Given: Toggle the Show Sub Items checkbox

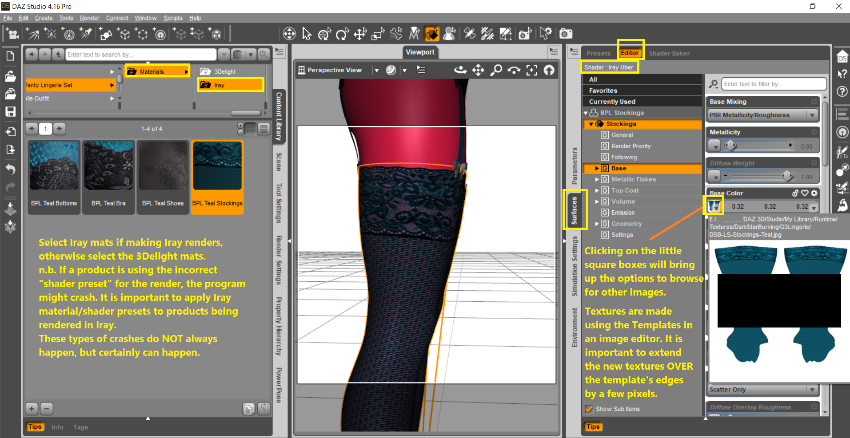Looking at the screenshot, I should (x=589, y=409).
